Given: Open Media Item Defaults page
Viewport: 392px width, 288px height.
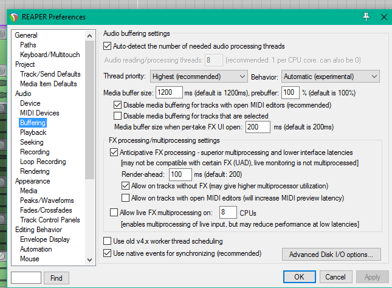Looking at the screenshot, I should point(49,84).
